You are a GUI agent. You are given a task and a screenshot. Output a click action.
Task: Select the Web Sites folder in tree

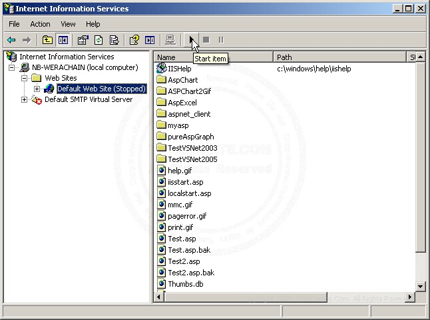pos(61,78)
